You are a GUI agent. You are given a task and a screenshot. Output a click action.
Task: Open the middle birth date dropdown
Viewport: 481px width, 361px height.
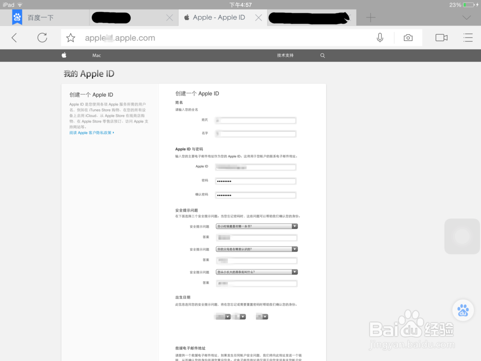(239, 317)
